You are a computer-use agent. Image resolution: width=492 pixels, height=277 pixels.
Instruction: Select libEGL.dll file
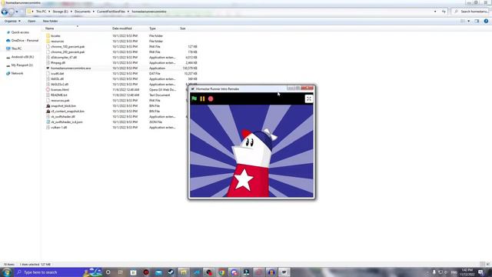[x=57, y=78]
